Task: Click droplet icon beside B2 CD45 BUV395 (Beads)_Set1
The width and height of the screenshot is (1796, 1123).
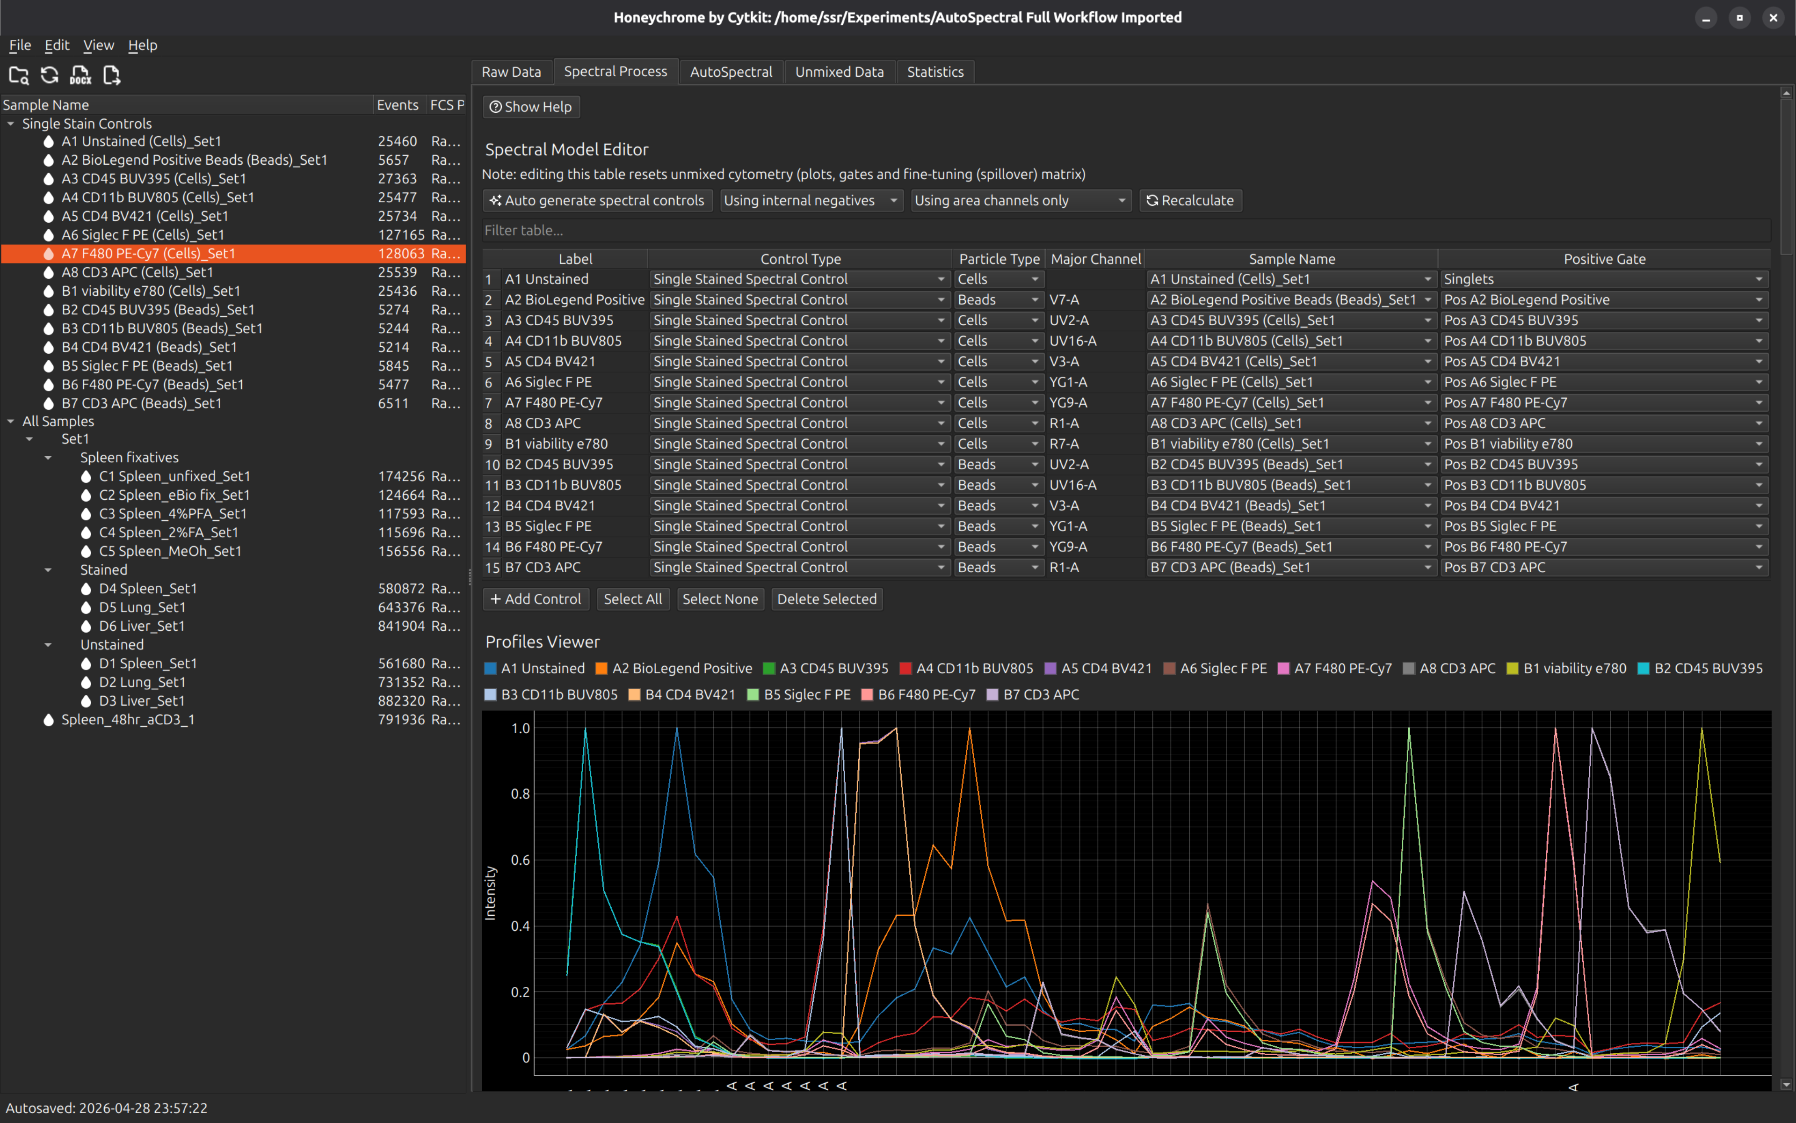Action: (x=49, y=310)
